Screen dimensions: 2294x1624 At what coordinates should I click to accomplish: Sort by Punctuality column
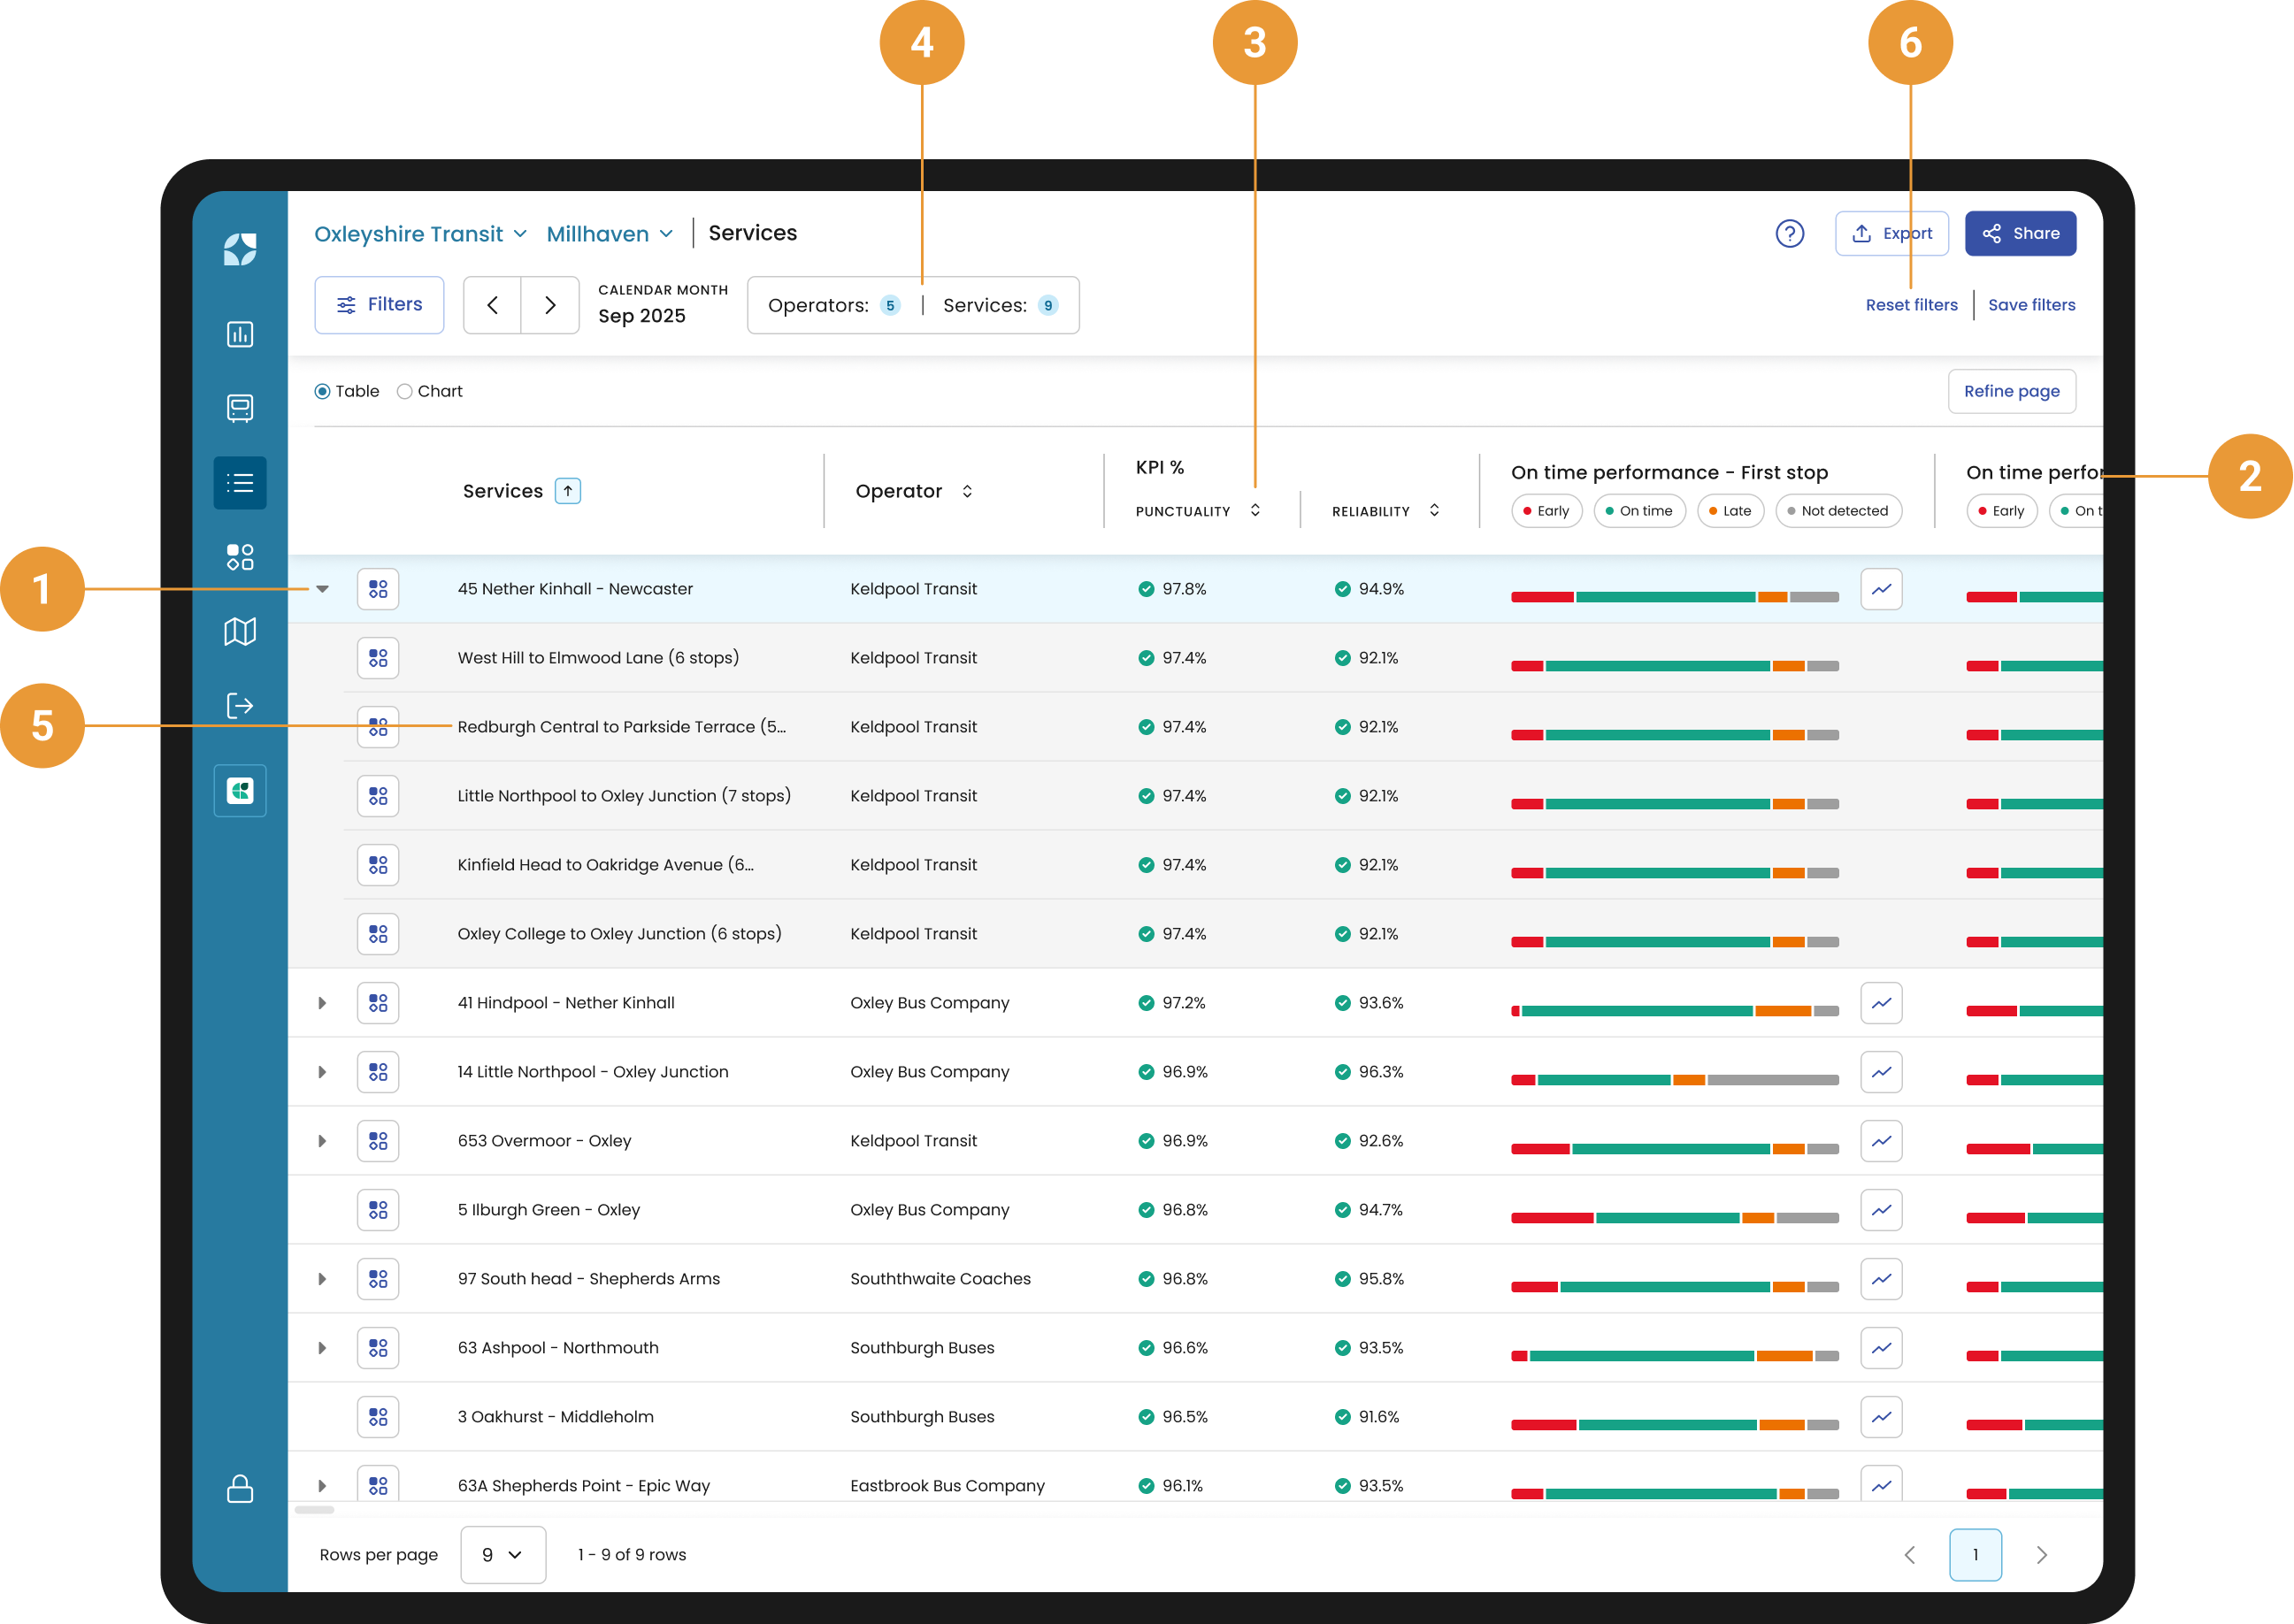(1255, 510)
